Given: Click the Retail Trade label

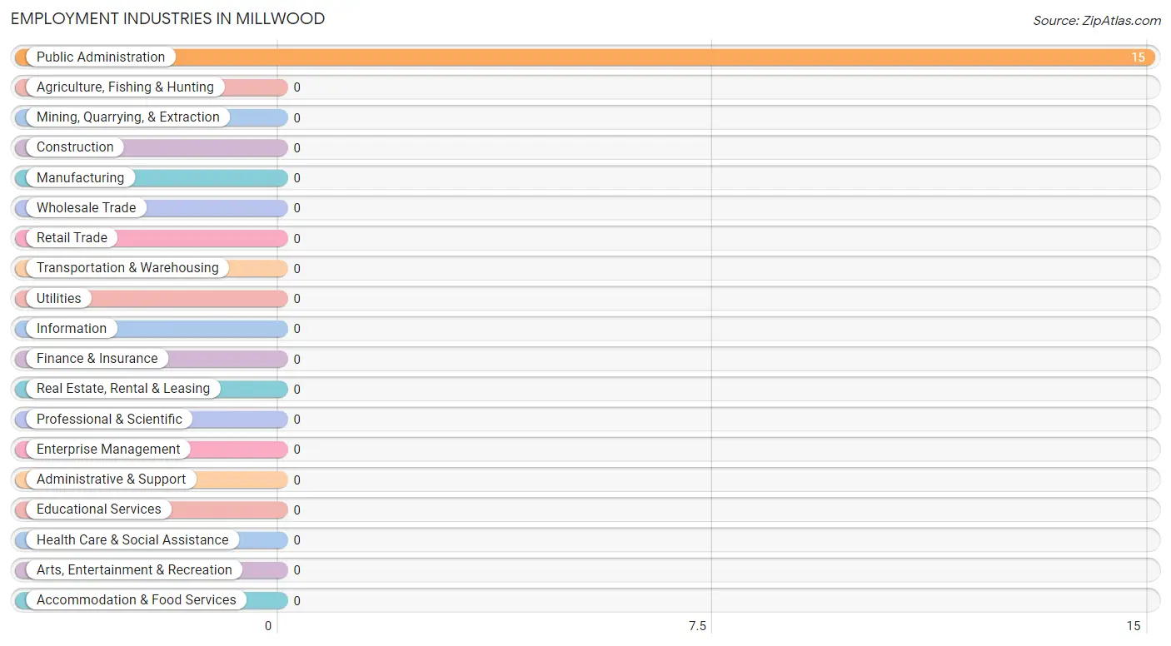Looking at the screenshot, I should click(72, 237).
